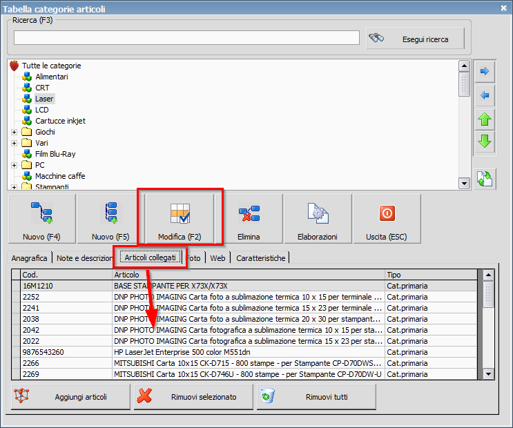Select article row with code 2269

(244, 374)
